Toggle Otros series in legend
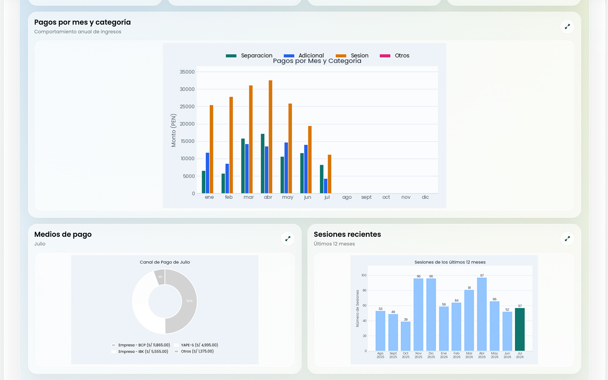The height and width of the screenshot is (380, 608). click(x=394, y=55)
